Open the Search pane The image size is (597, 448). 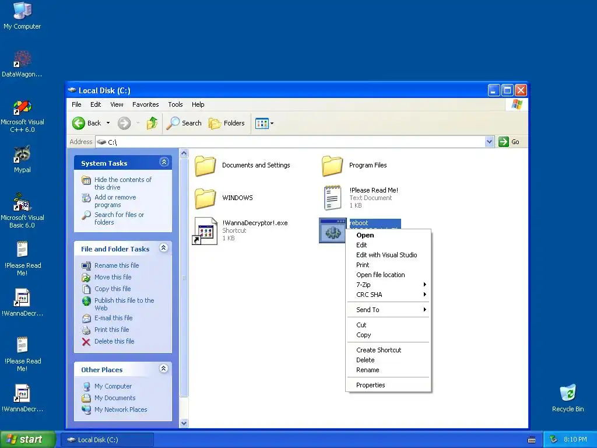pos(184,123)
